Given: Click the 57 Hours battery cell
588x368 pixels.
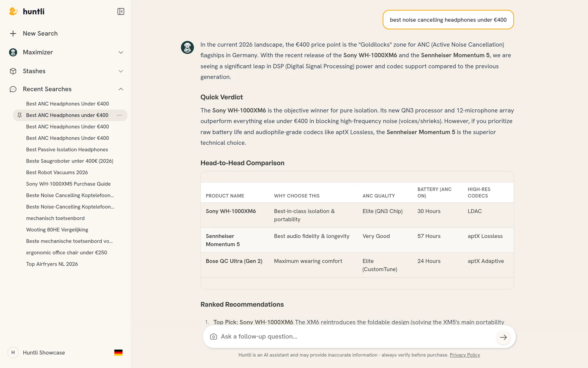Looking at the screenshot, I should coord(429,236).
